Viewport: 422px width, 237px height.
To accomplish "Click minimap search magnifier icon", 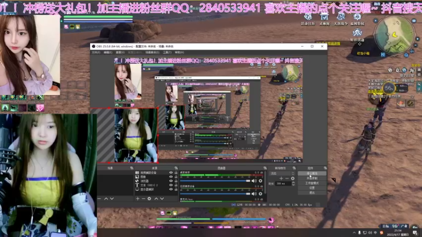I will [406, 55].
